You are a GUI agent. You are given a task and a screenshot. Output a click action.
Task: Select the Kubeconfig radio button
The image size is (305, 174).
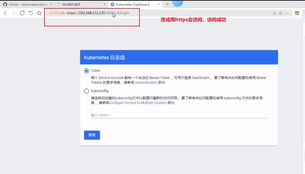point(87,91)
